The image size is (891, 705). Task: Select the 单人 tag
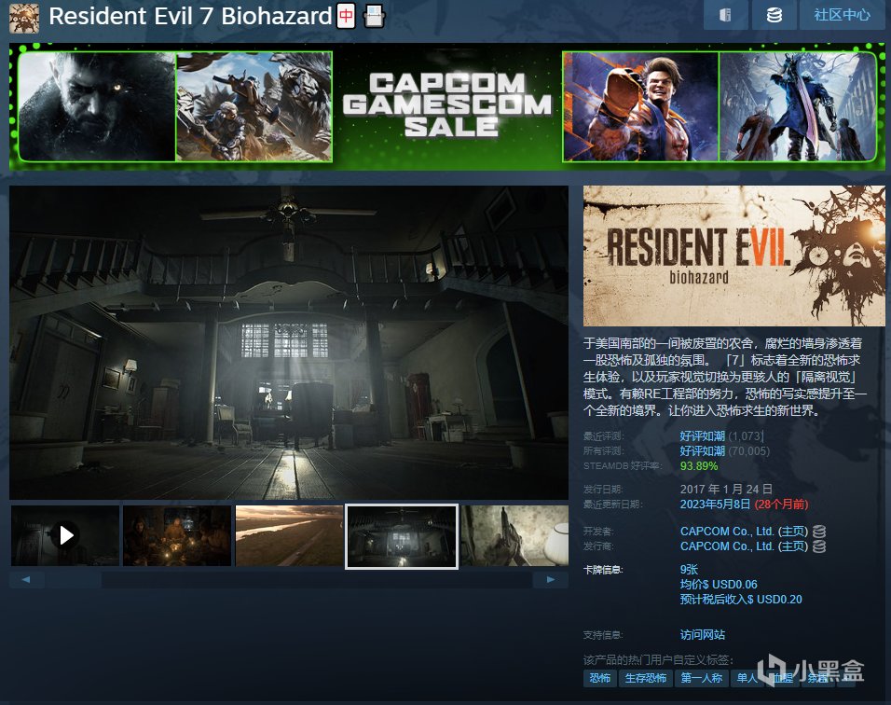point(747,678)
